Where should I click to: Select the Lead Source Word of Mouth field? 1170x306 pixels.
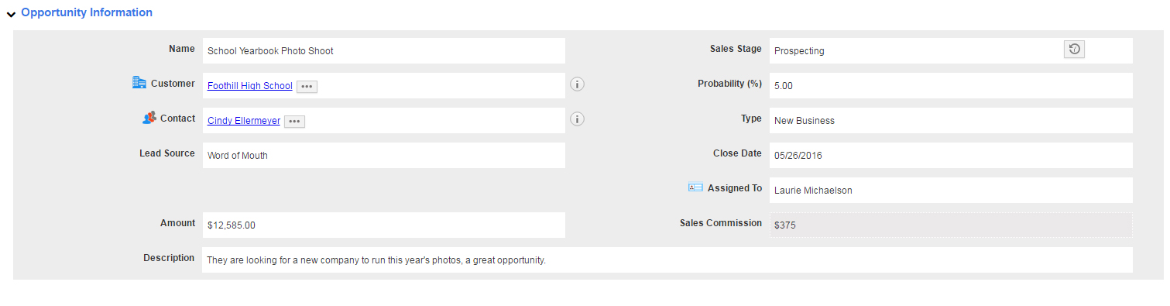point(384,155)
